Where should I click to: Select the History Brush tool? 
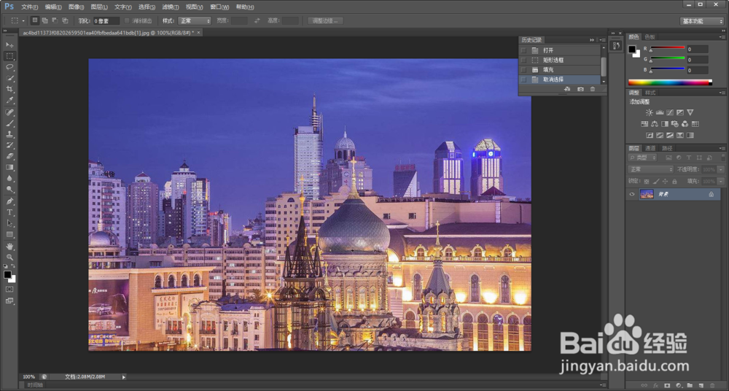(x=9, y=146)
